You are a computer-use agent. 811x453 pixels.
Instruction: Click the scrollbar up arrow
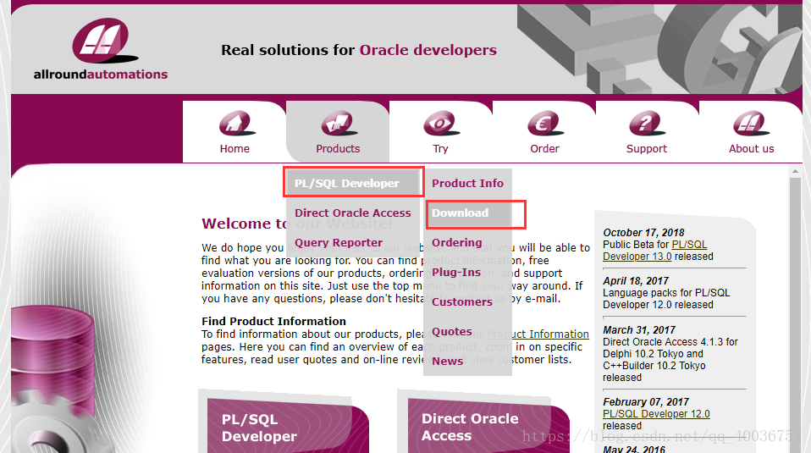coord(795,171)
